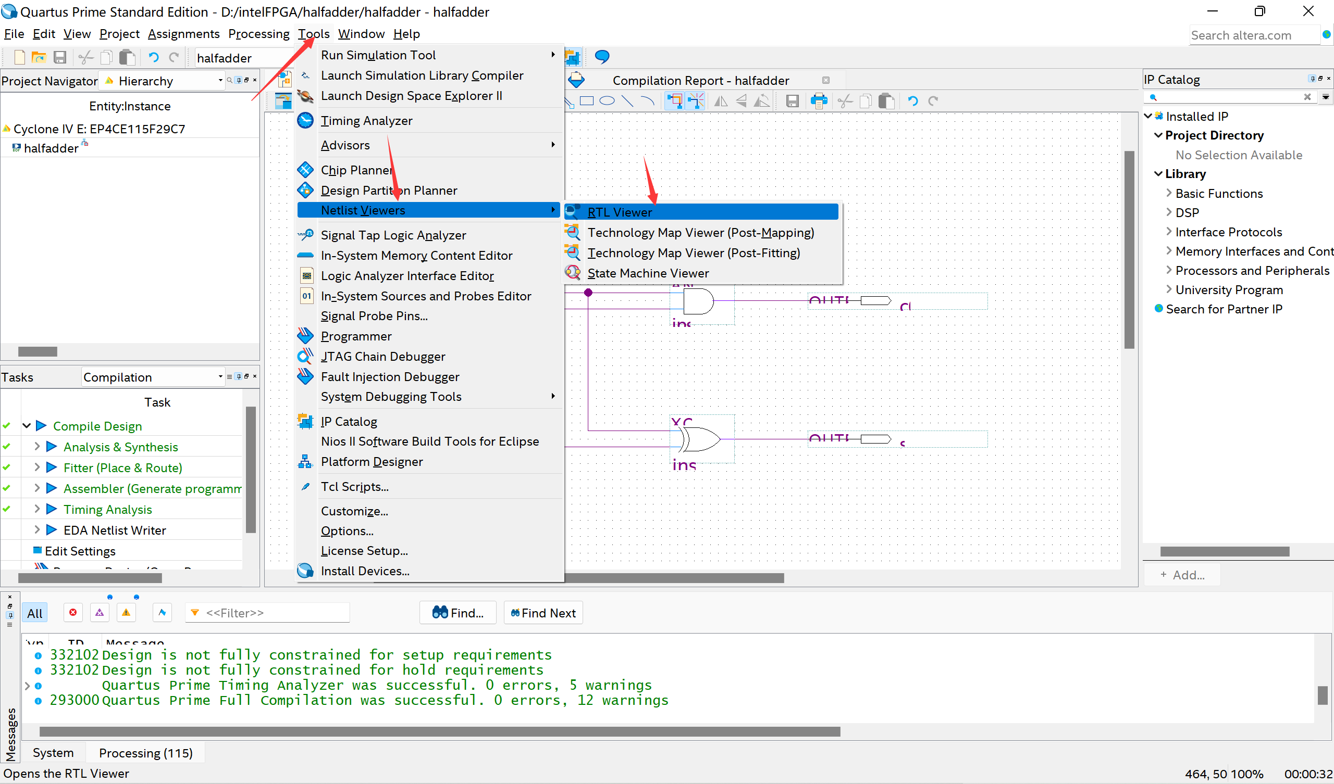Toggle the blue flag messages filter
The width and height of the screenshot is (1334, 784).
[163, 613]
